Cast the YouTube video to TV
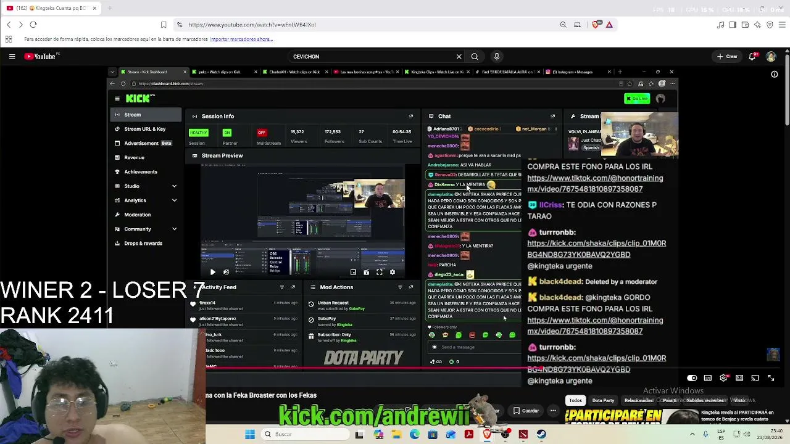This screenshot has width=790, height=444. 755,378
